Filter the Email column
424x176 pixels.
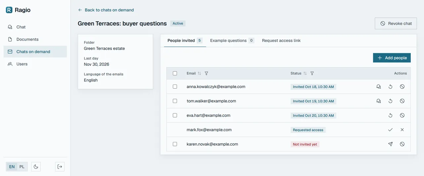207,73
